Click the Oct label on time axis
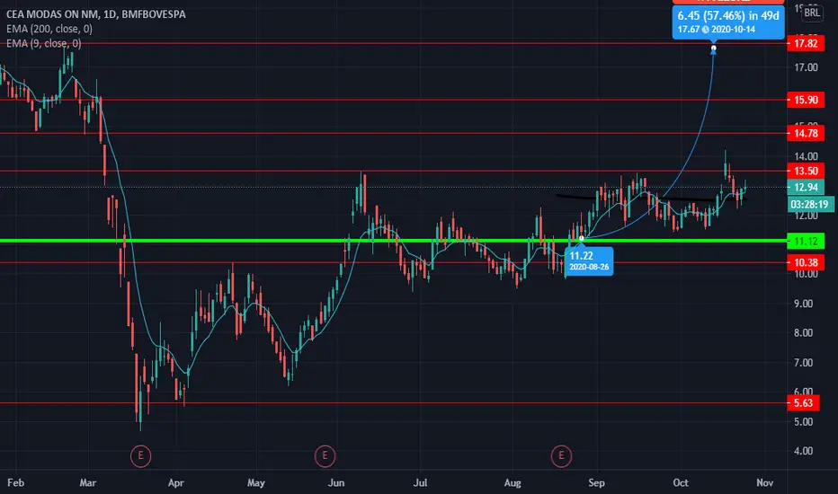The height and width of the screenshot is (494, 838). pyautogui.click(x=681, y=483)
